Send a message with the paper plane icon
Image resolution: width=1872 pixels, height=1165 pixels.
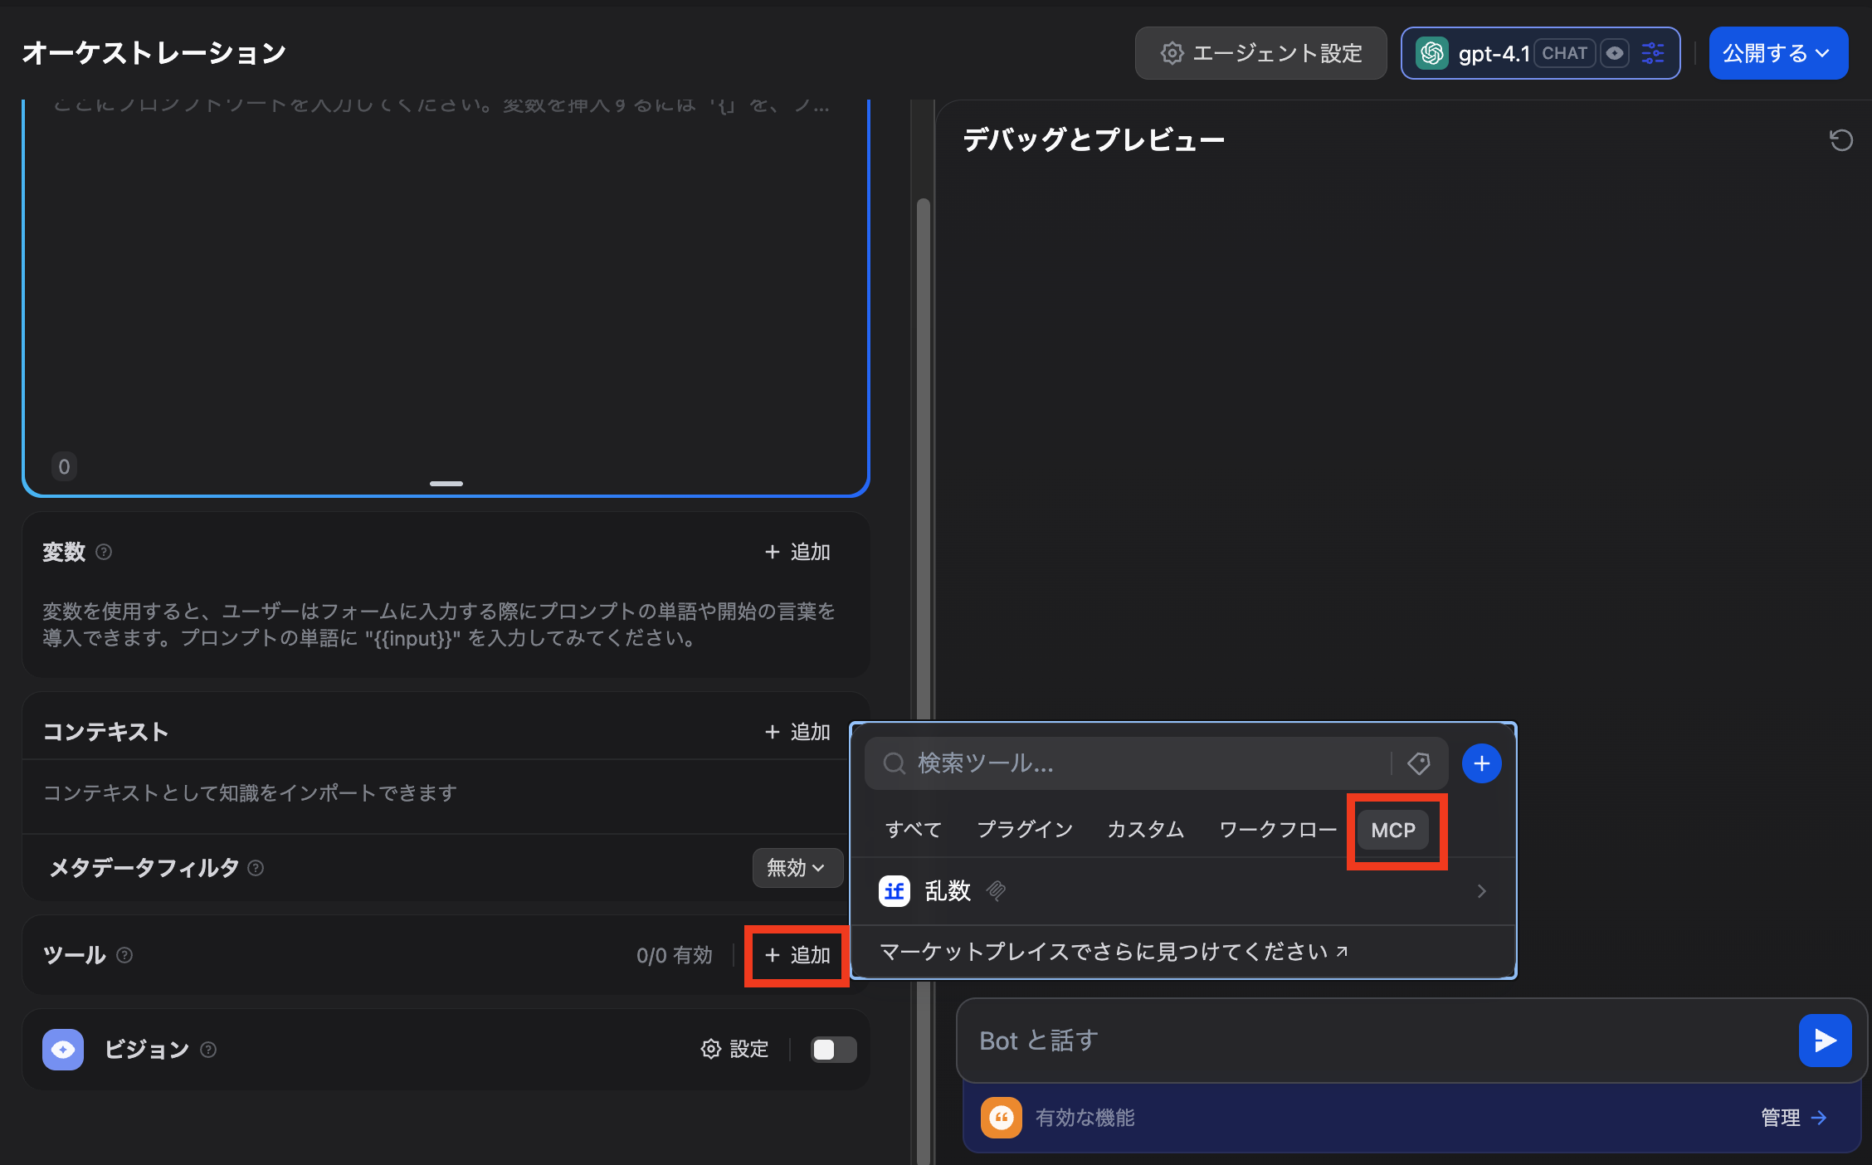pos(1825,1040)
